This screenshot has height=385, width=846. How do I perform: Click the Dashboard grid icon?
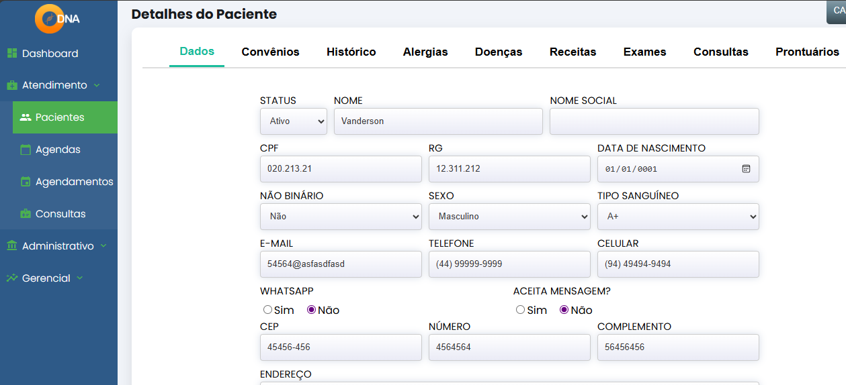12,54
